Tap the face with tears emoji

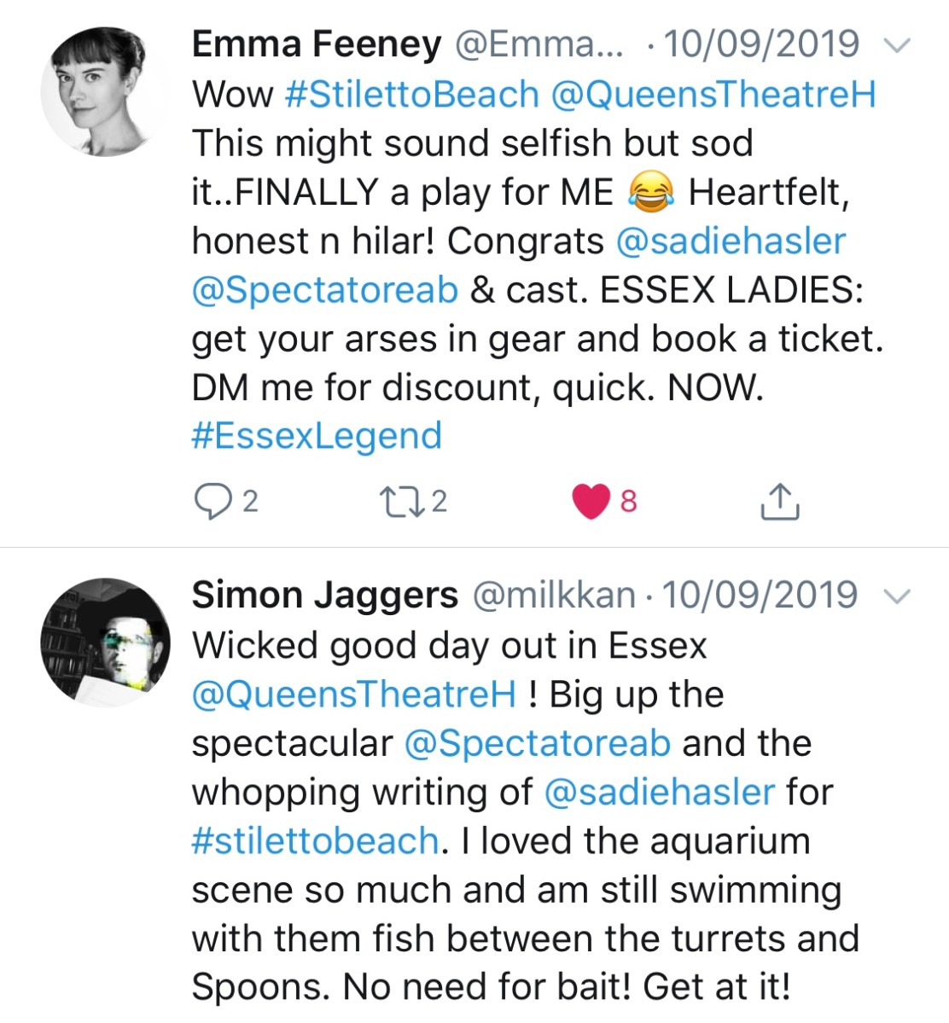651,193
